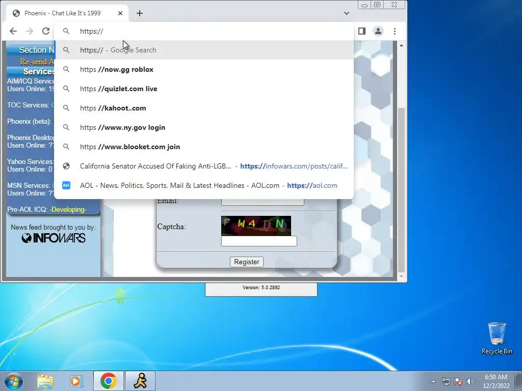Choose the '//now.gg roblox' suggestion
The width and height of the screenshot is (522, 391).
(204, 69)
